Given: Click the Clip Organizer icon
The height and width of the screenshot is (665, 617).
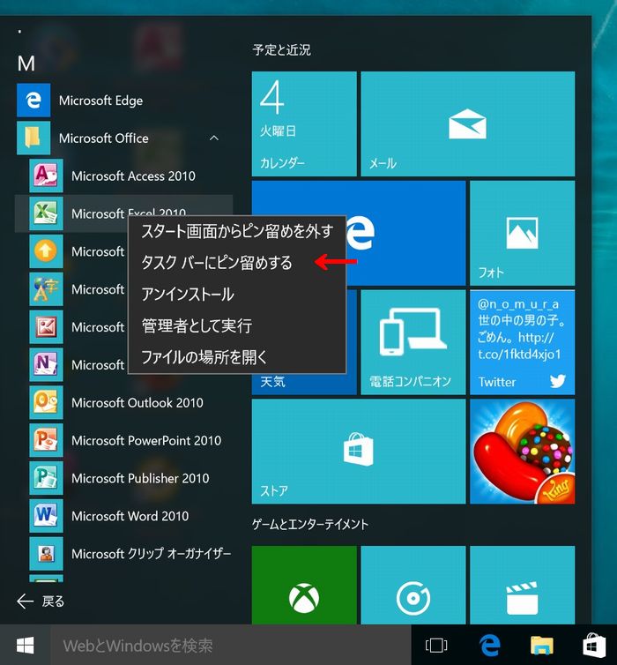Looking at the screenshot, I should pyautogui.click(x=46, y=553).
